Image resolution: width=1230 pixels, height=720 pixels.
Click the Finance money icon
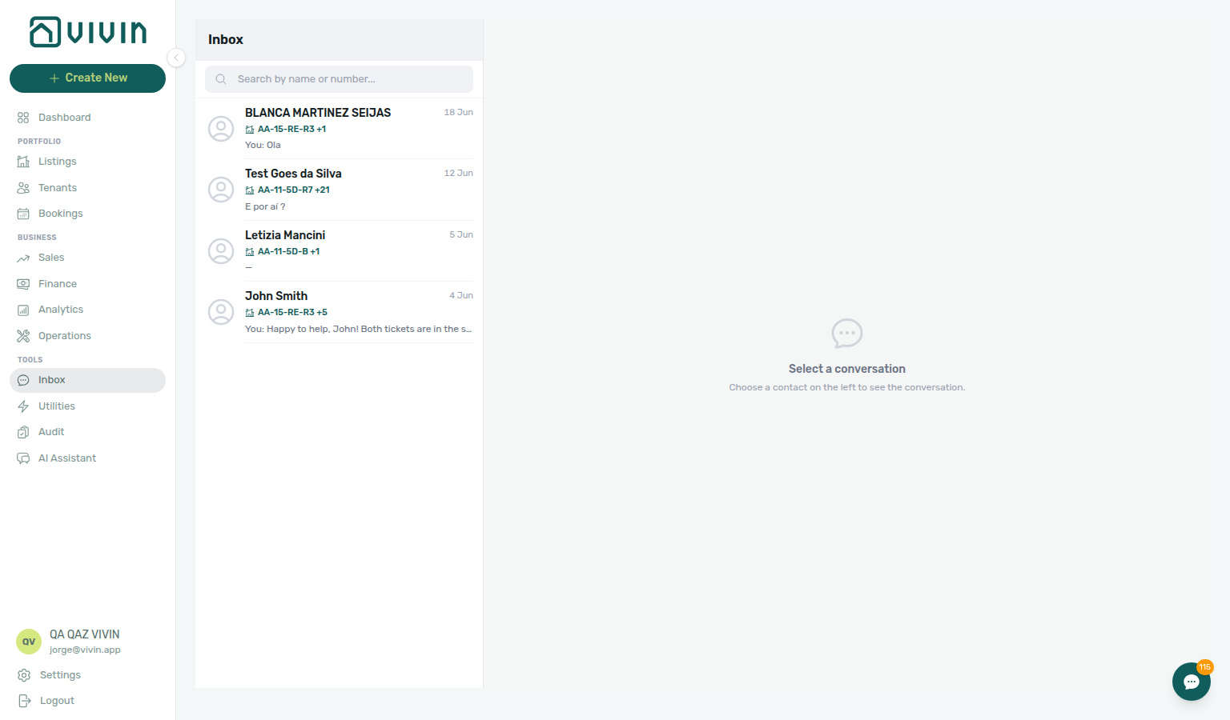tap(23, 284)
